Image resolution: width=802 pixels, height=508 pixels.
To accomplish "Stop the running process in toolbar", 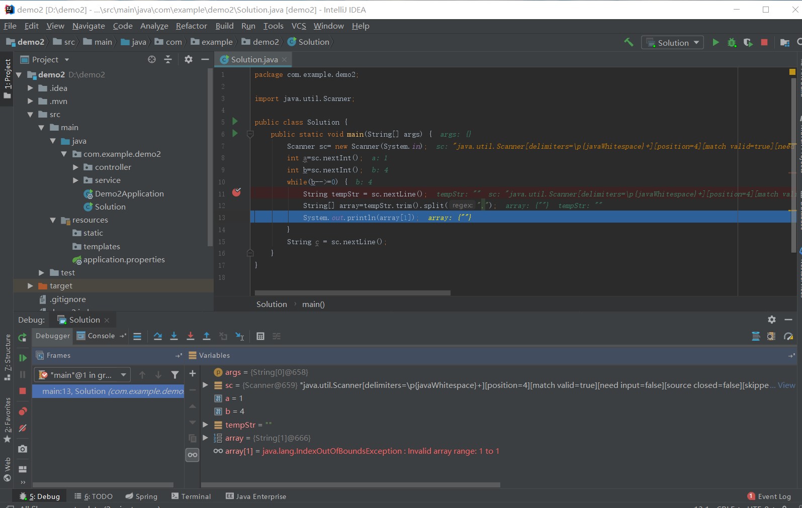I will (x=764, y=43).
